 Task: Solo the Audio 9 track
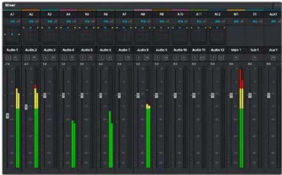point(158,58)
